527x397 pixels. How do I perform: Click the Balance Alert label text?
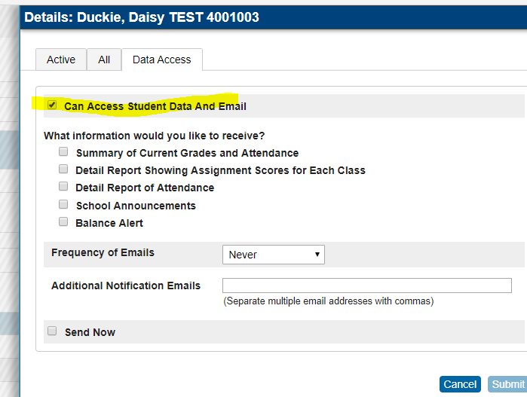(109, 223)
